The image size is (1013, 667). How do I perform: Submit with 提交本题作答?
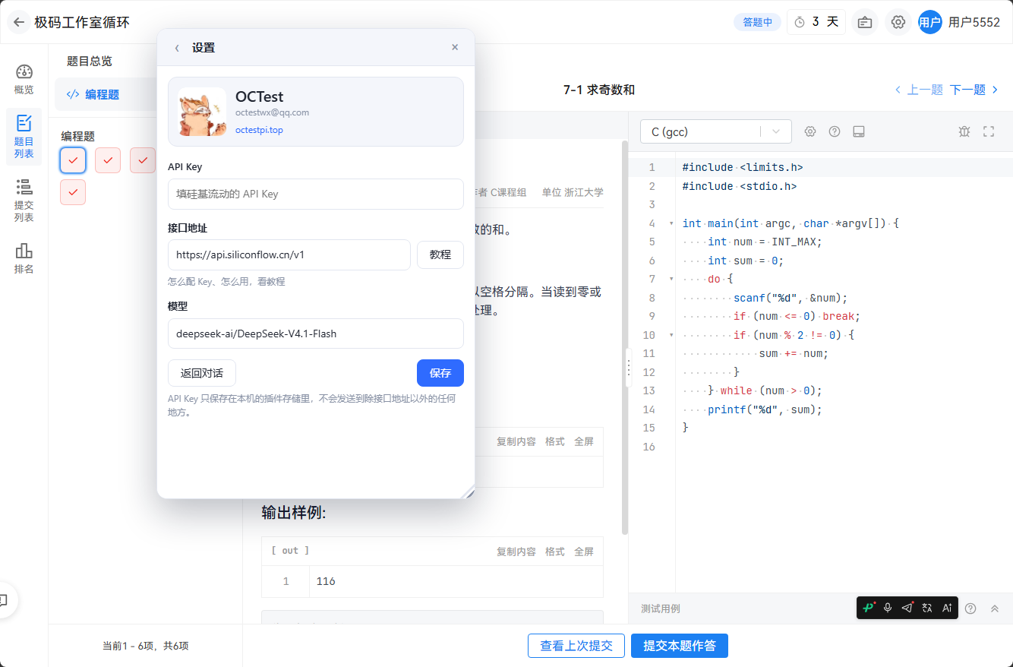[680, 646]
